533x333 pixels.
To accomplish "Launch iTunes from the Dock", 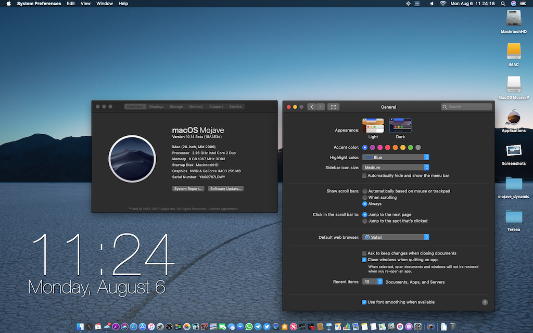I will point(151,327).
